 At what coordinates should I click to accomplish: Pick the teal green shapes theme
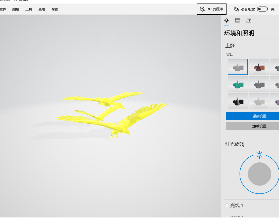click(238, 84)
